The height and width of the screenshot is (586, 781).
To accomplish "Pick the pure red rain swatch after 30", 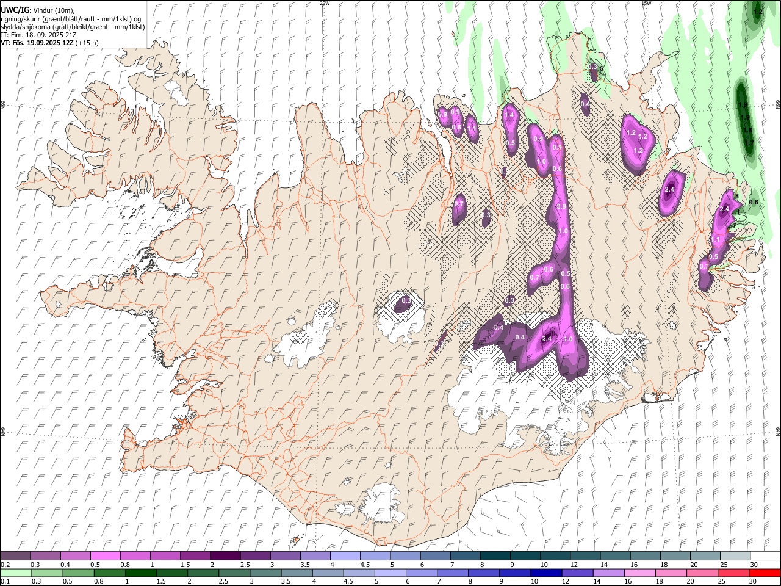I will [764, 573].
